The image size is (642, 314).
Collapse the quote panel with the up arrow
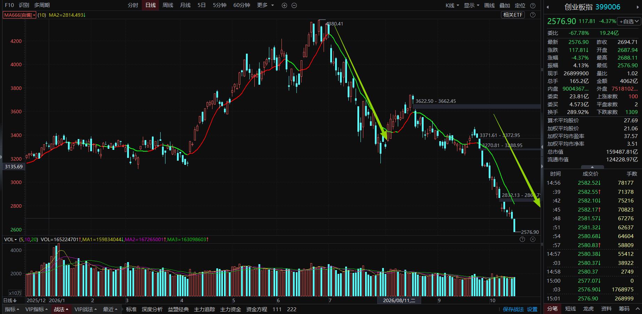click(592, 167)
